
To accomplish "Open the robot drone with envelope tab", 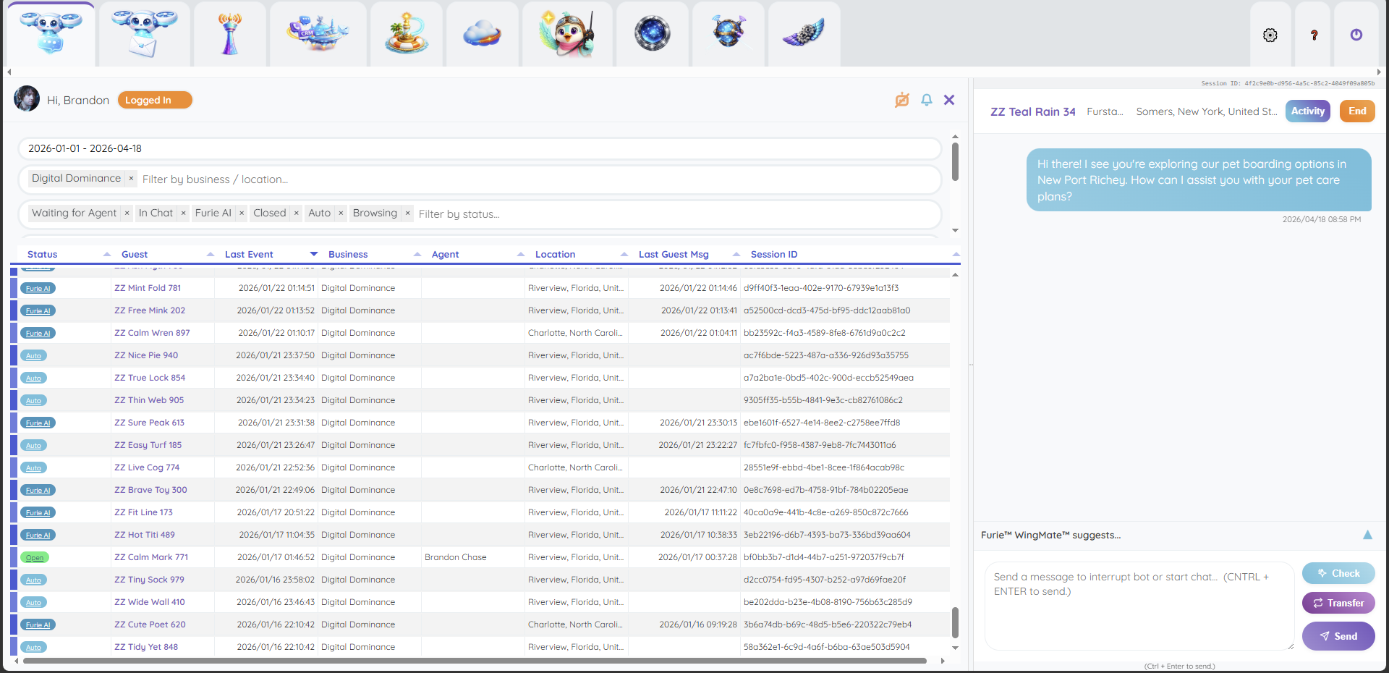I will tap(145, 34).
